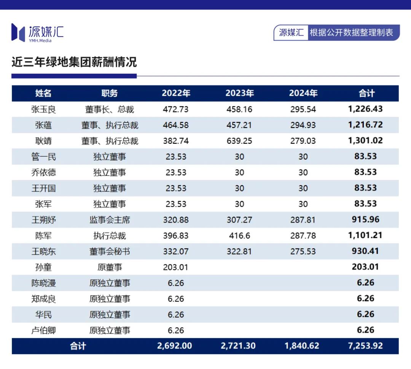The width and height of the screenshot is (411, 369).
Task: Click the position 董事会秘书
Action: pyautogui.click(x=110, y=251)
